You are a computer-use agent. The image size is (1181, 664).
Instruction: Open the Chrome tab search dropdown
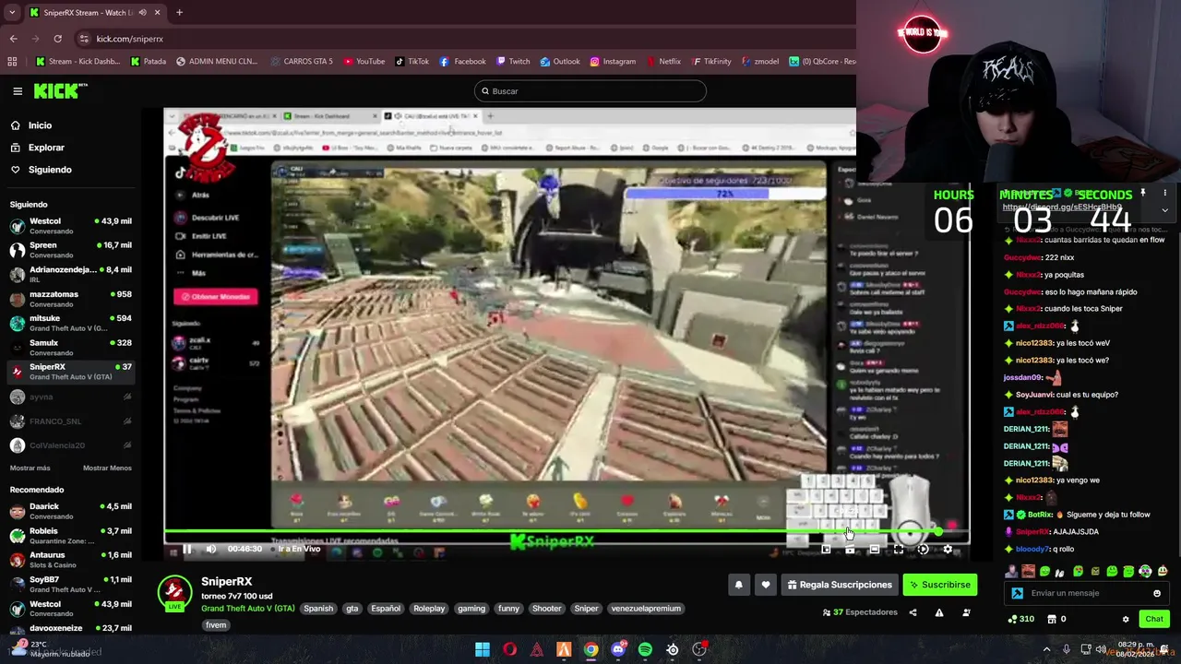pos(12,13)
